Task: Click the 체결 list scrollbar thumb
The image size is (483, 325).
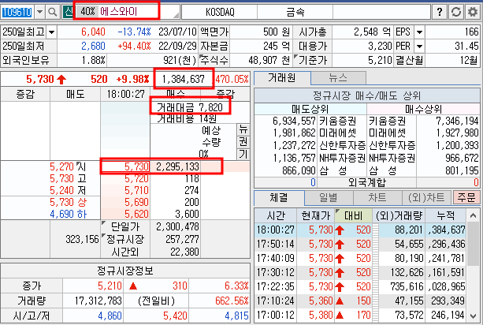Action: tap(474, 245)
